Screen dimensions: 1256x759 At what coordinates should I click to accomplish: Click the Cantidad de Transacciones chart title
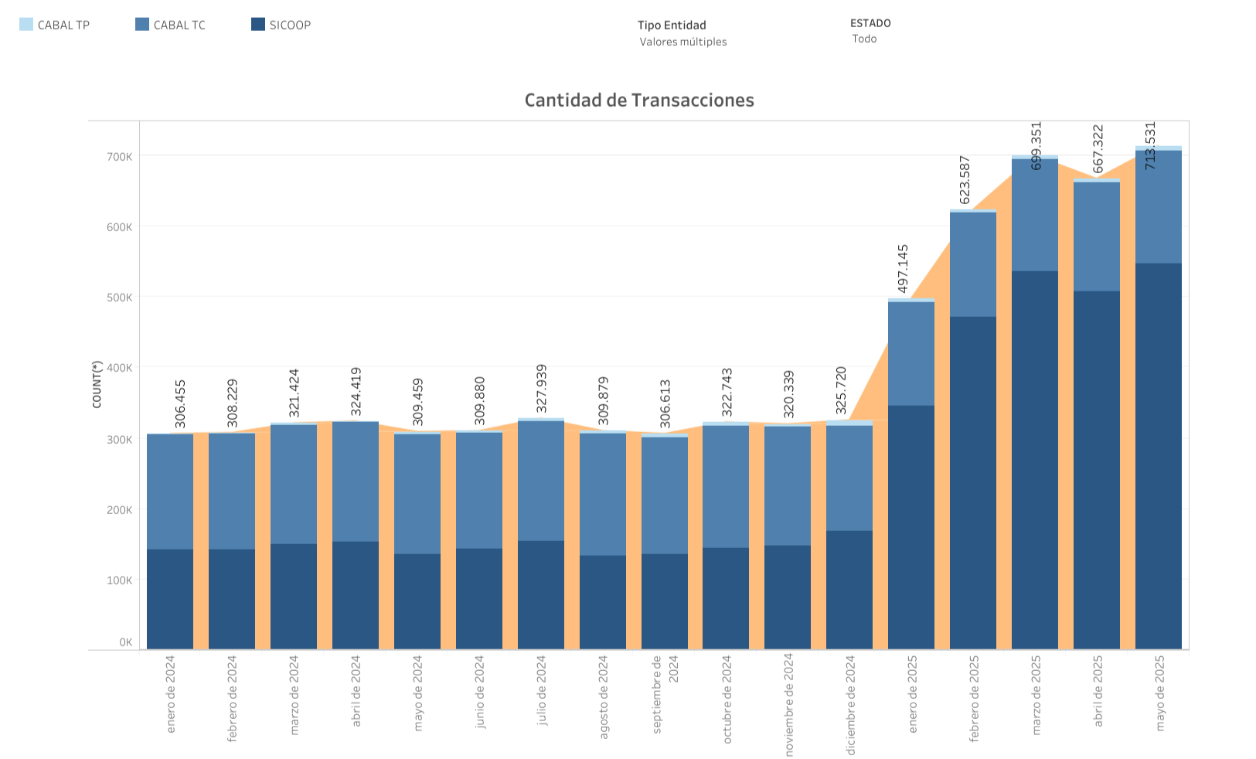pos(639,100)
